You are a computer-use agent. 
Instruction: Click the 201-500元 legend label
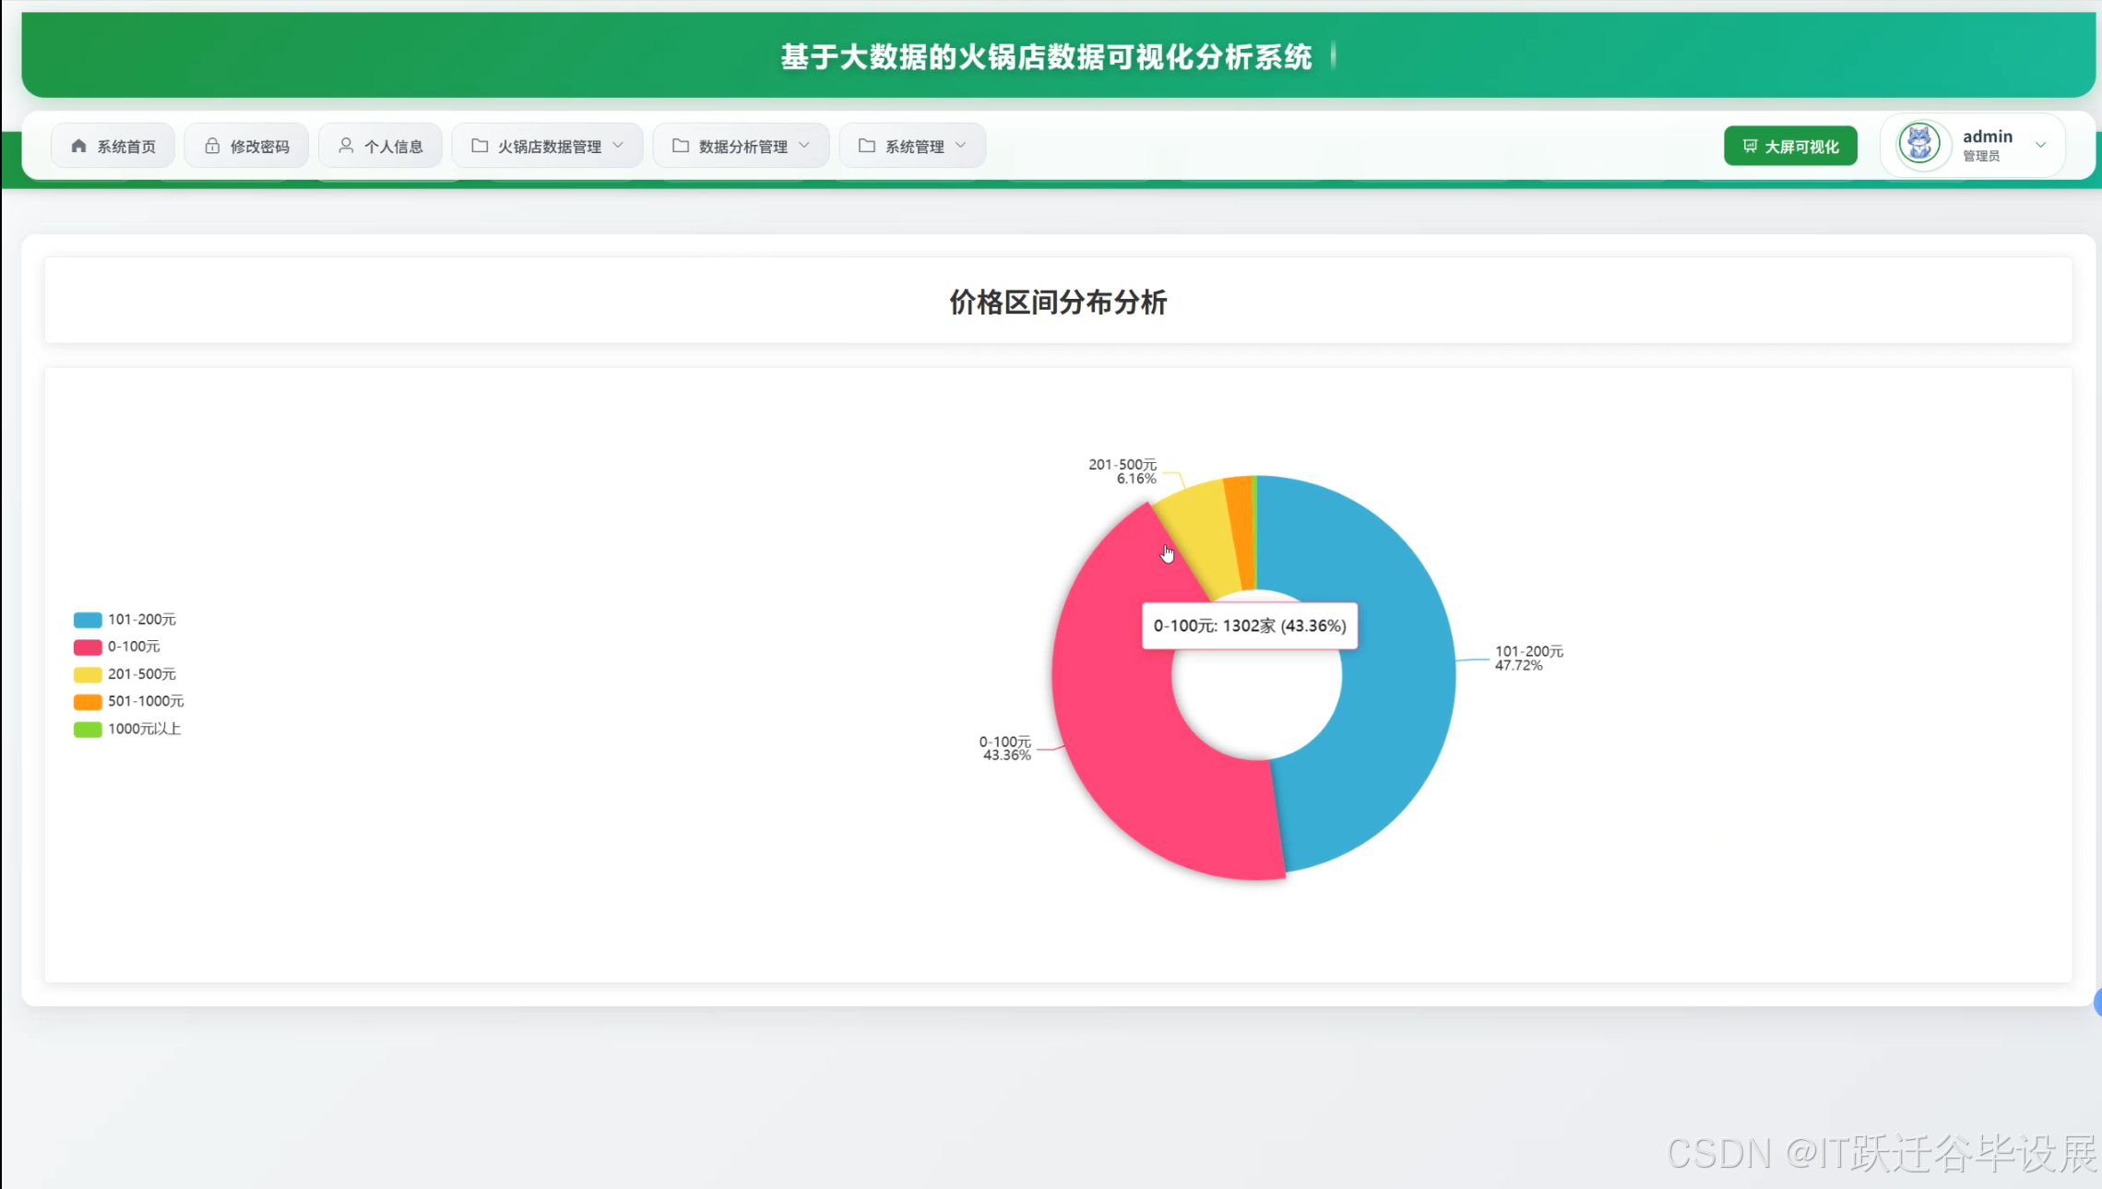point(142,674)
